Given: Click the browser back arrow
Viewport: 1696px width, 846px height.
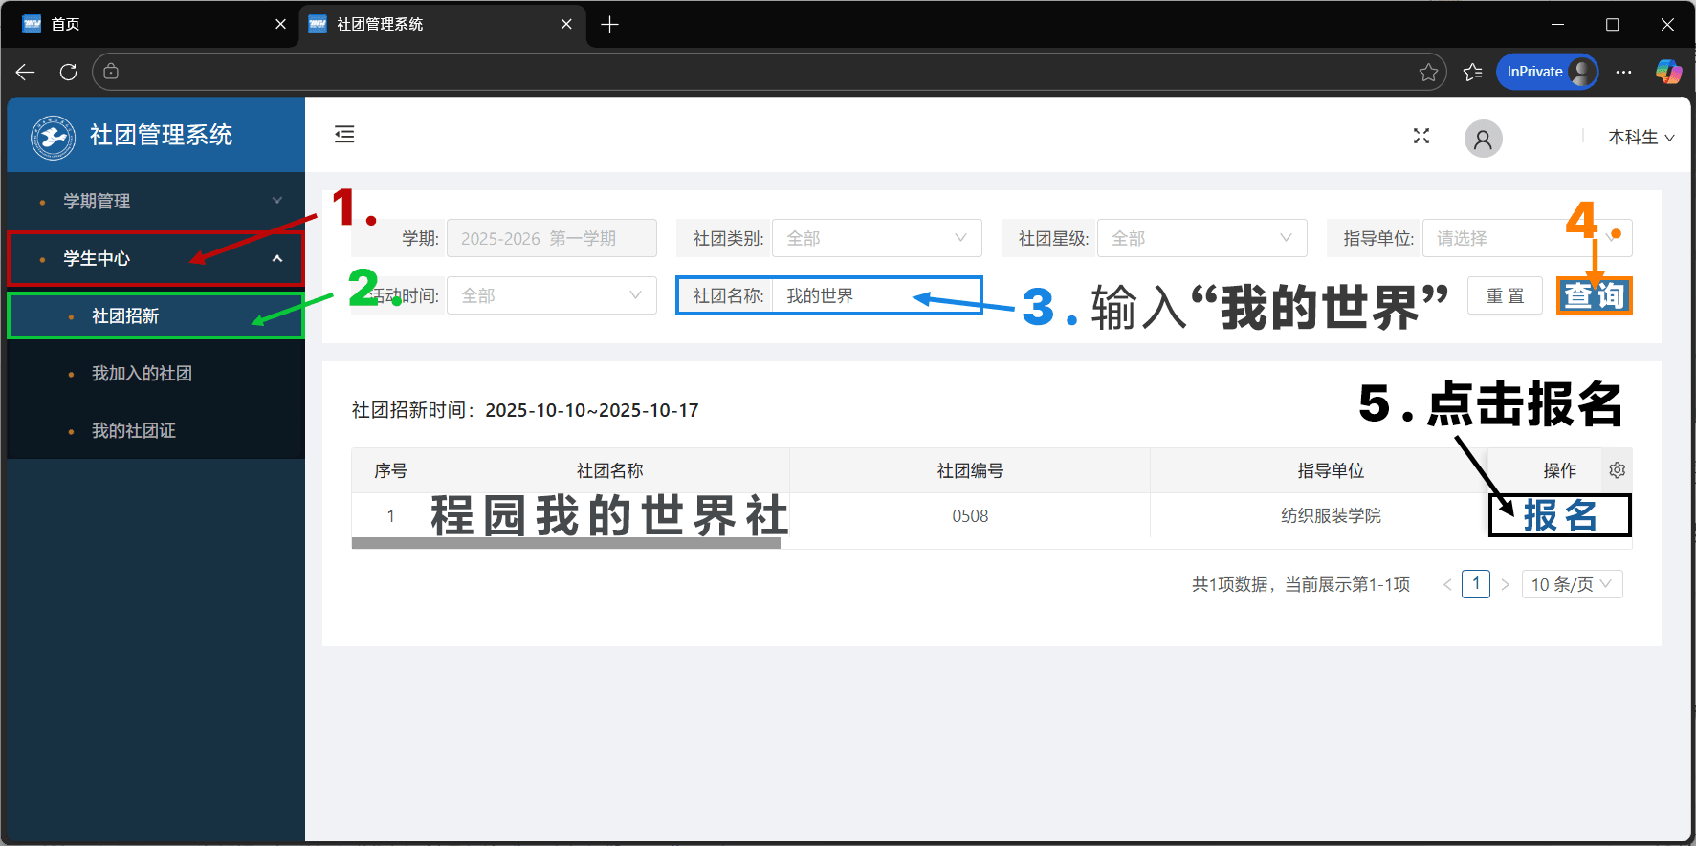Looking at the screenshot, I should coord(26,72).
